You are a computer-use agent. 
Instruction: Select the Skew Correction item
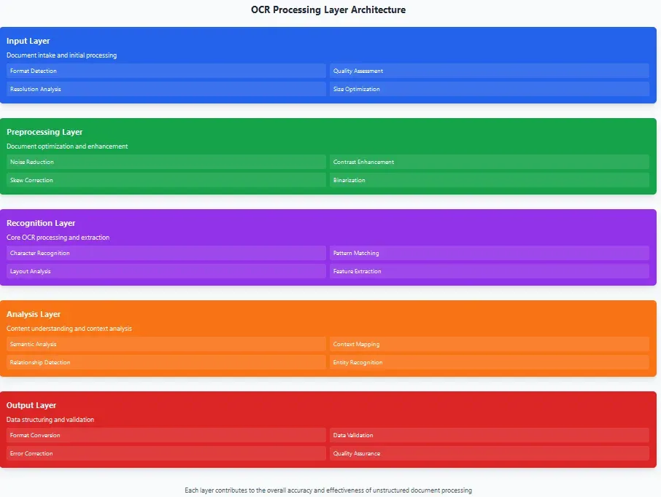point(165,180)
